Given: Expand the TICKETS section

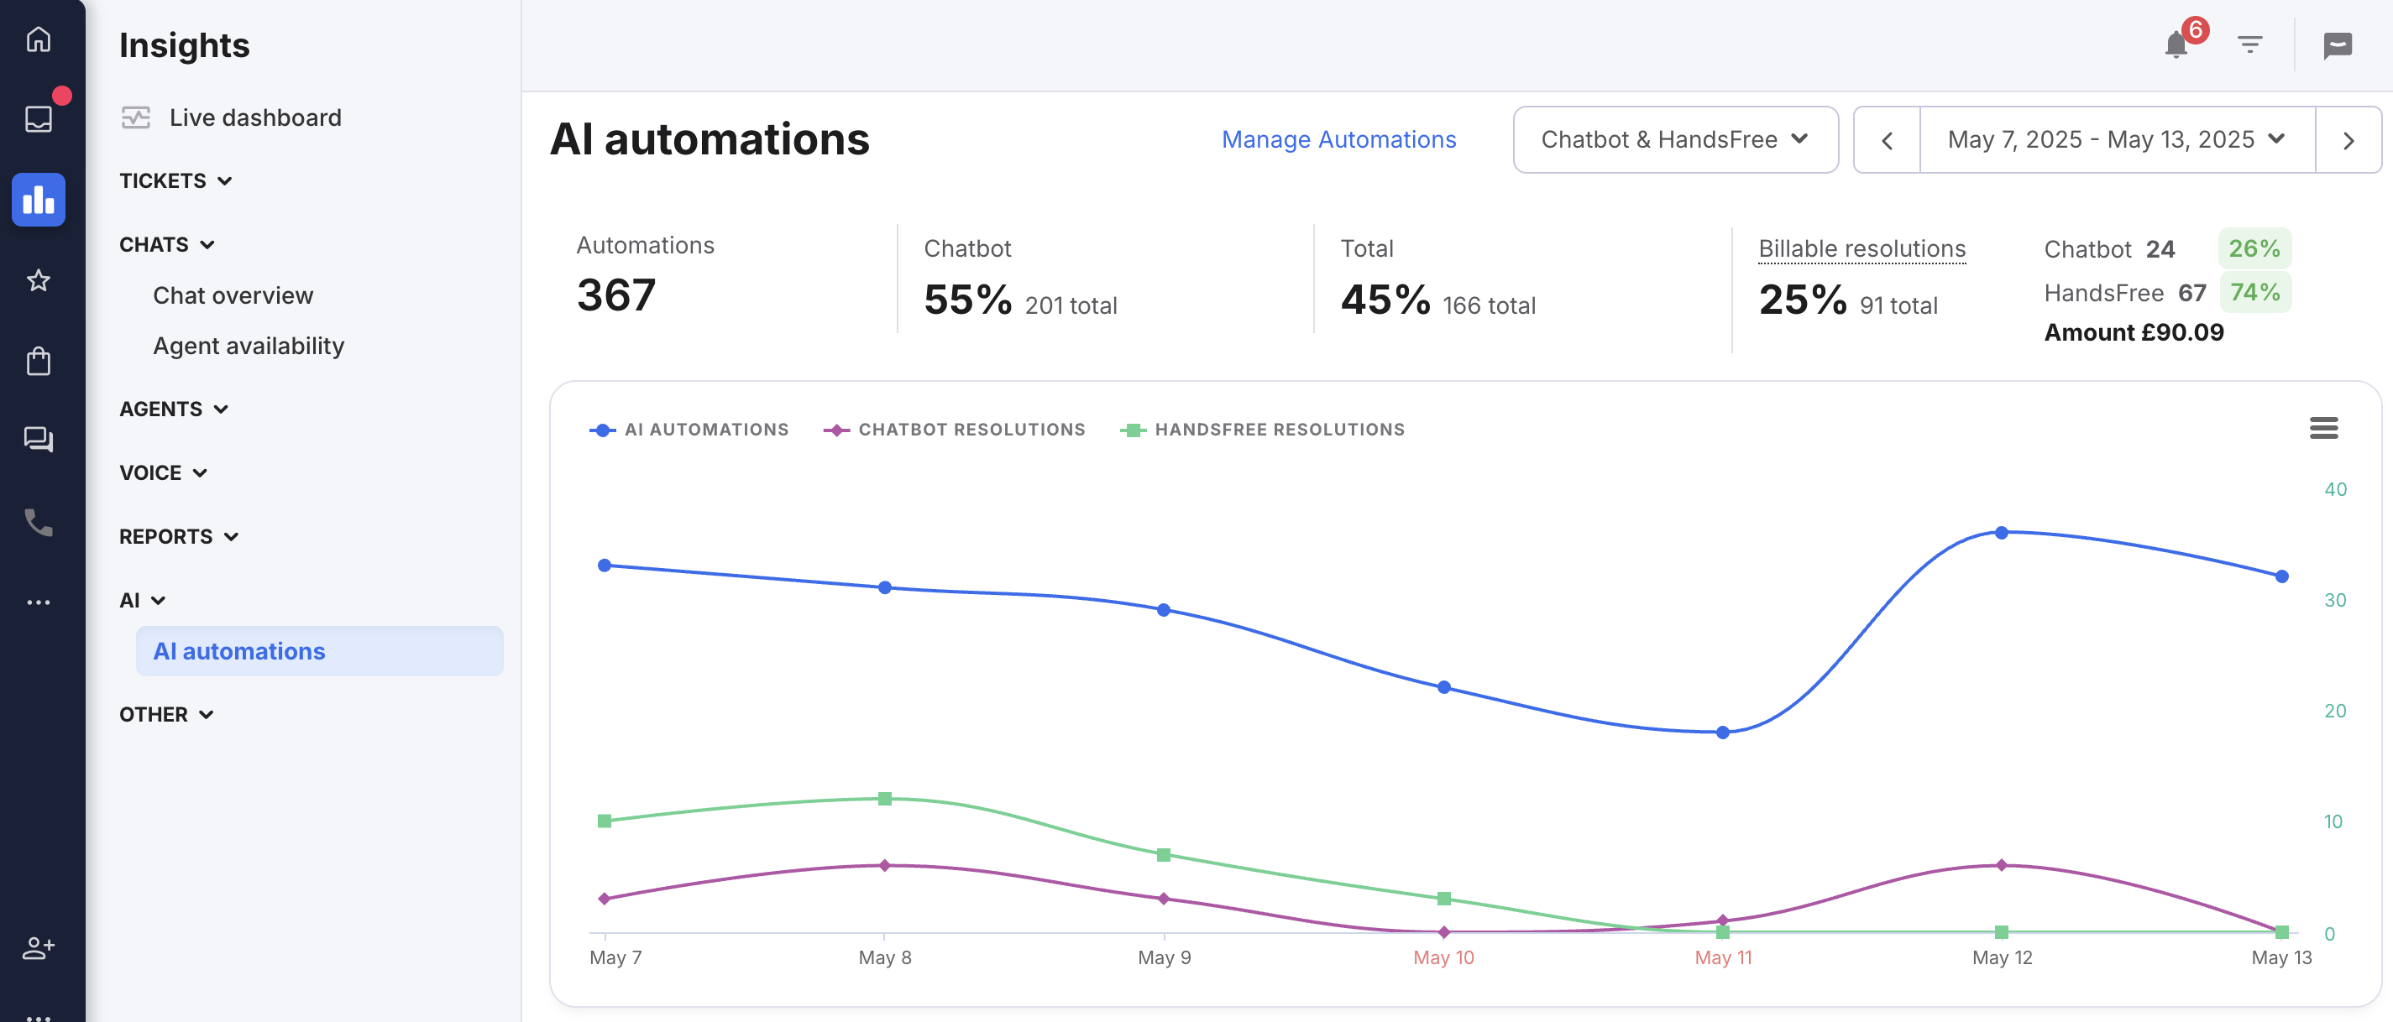Looking at the screenshot, I should pos(175,180).
